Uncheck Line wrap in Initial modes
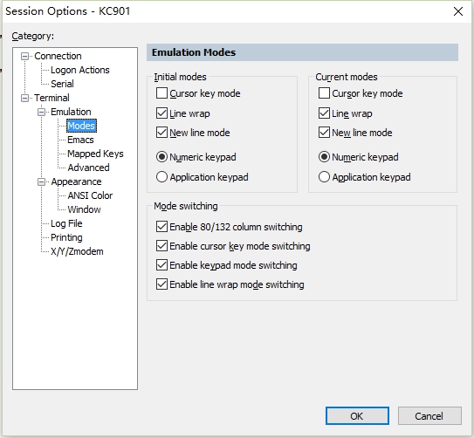The height and width of the screenshot is (438, 474). point(161,113)
